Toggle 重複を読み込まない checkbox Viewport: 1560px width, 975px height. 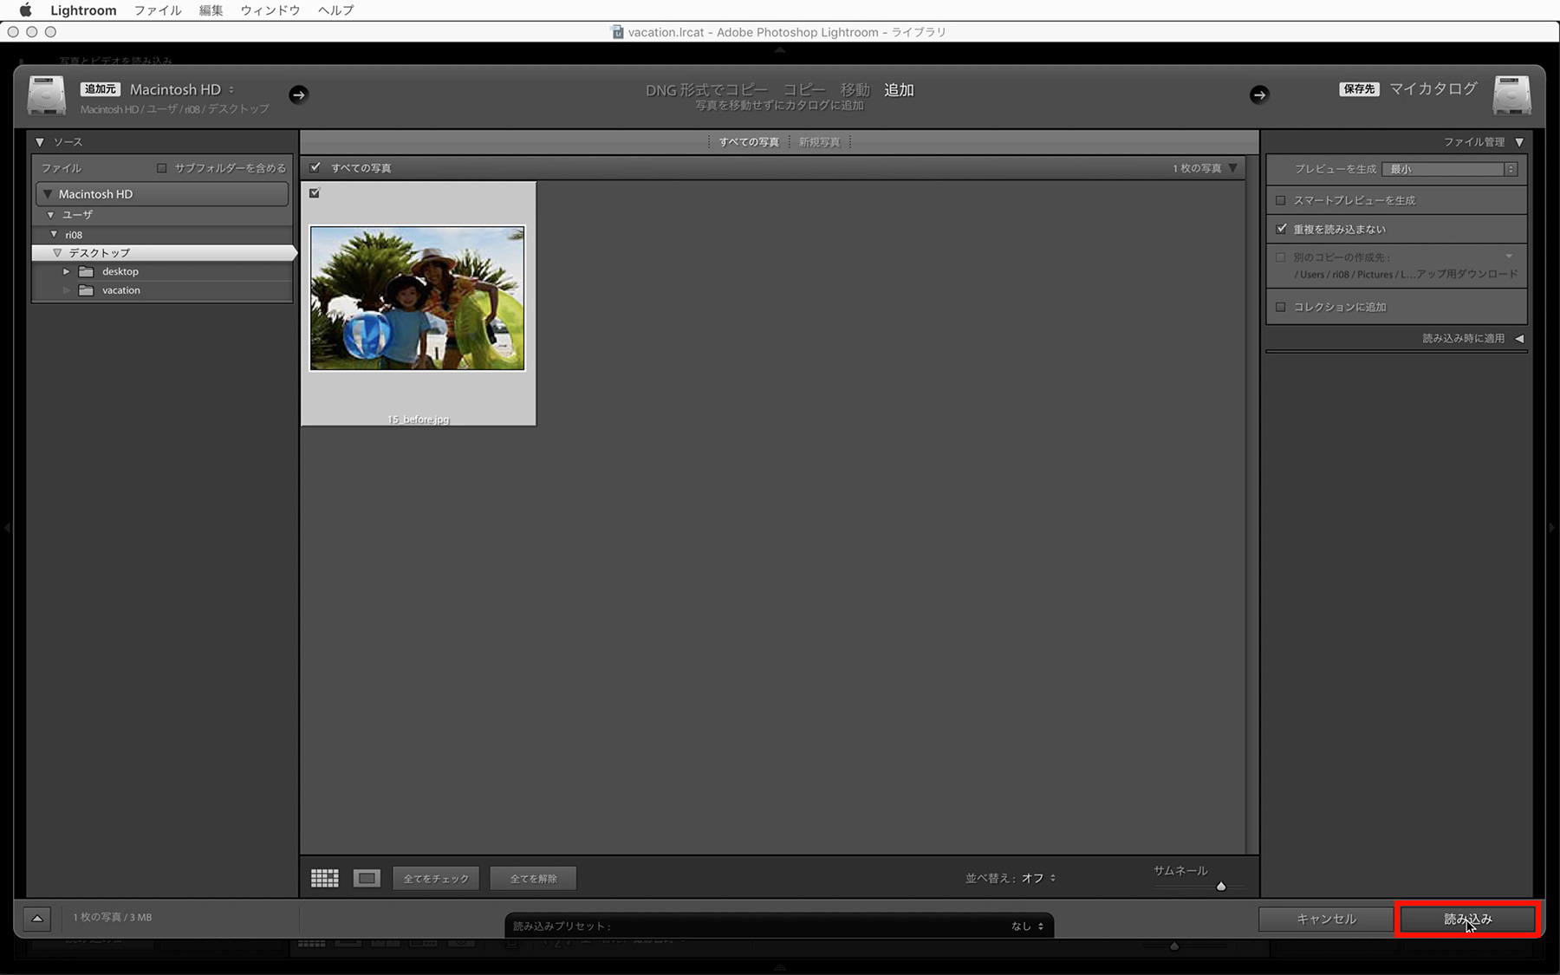(x=1281, y=229)
